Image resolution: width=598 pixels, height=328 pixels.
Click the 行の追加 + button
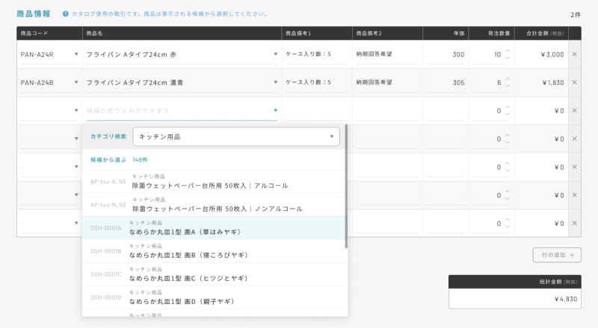pos(557,255)
